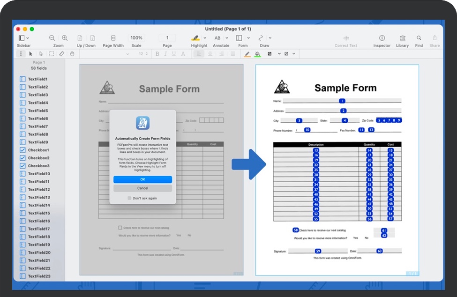Tick the Don't ask again checkbox
457x297 pixels.
[x=129, y=198]
